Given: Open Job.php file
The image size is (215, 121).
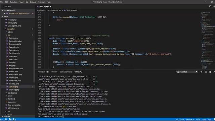Looking at the screenshot, I should [12, 63].
